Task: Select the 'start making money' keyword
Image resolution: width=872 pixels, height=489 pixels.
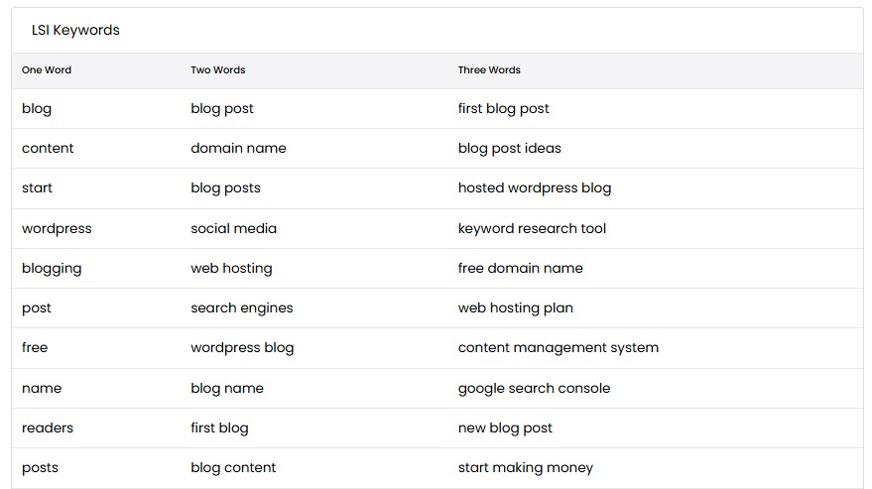Action: click(x=526, y=468)
